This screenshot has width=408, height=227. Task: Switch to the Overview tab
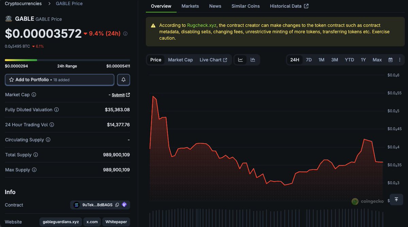pos(161,6)
